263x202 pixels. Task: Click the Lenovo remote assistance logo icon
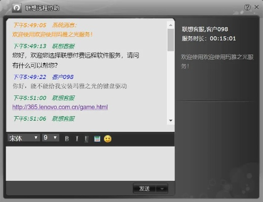point(17,8)
